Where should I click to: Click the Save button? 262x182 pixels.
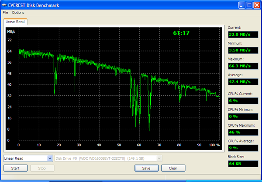point(146,168)
